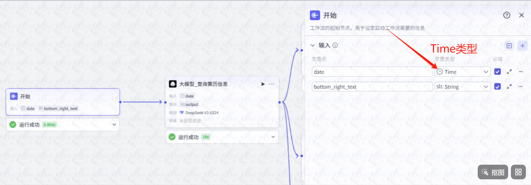Screen dimensions: 531x185
Task: Delete the bottom_right_text variable row
Action: coord(521,87)
